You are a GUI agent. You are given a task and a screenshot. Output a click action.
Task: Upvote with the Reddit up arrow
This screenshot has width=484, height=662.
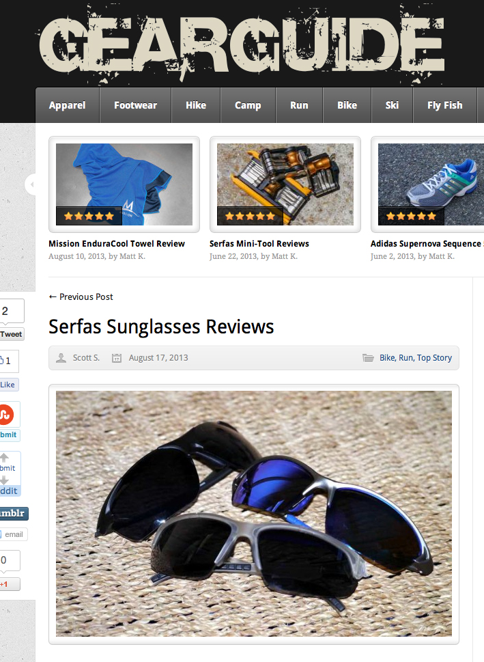tap(4, 457)
